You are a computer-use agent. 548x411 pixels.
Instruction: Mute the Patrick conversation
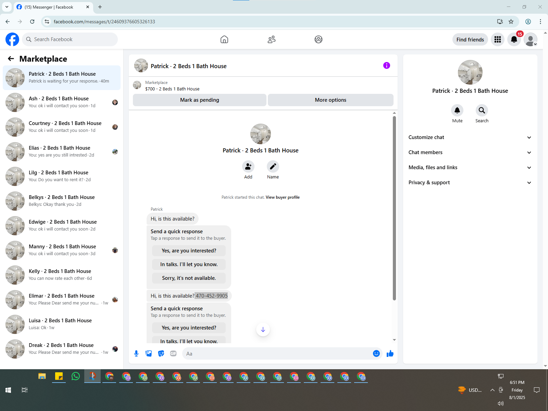point(457,110)
